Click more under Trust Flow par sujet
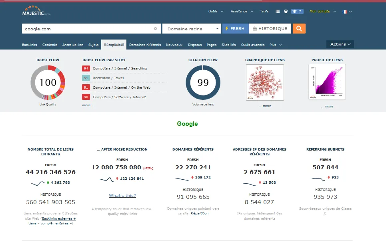The image size is (386, 244). (88, 105)
